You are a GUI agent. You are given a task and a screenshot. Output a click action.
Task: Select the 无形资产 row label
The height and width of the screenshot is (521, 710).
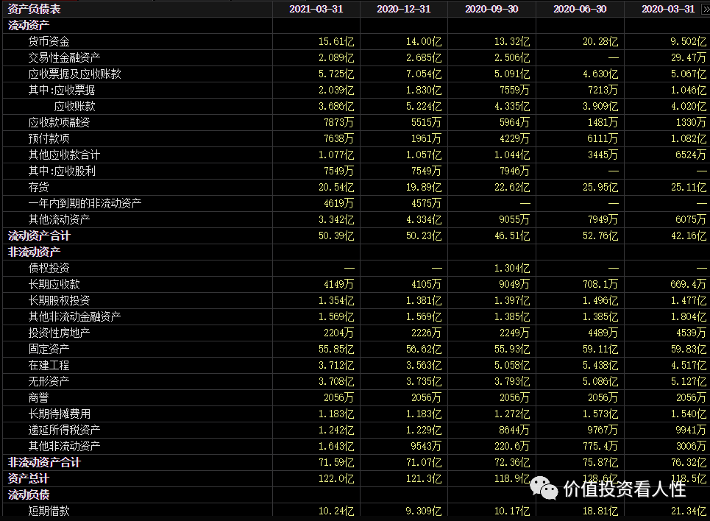(x=49, y=382)
